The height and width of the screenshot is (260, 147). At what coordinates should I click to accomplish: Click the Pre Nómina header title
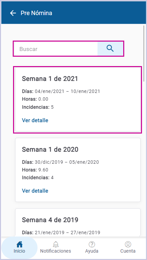coord(36,13)
